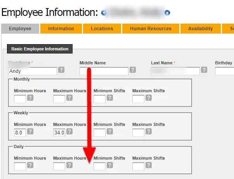Image resolution: width=234 pixels, height=179 pixels.
Task: Select the Employee tab
Action: (20, 28)
